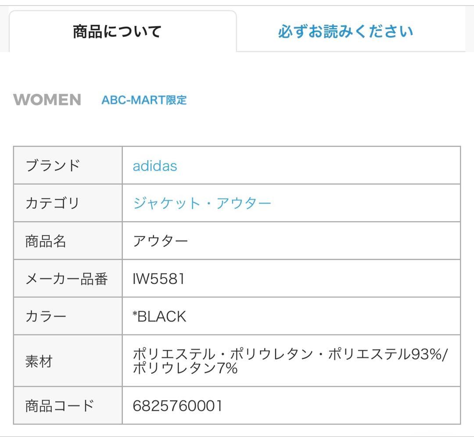Click the WOMEN heading
Image resolution: width=474 pixels, height=437 pixels.
point(46,100)
